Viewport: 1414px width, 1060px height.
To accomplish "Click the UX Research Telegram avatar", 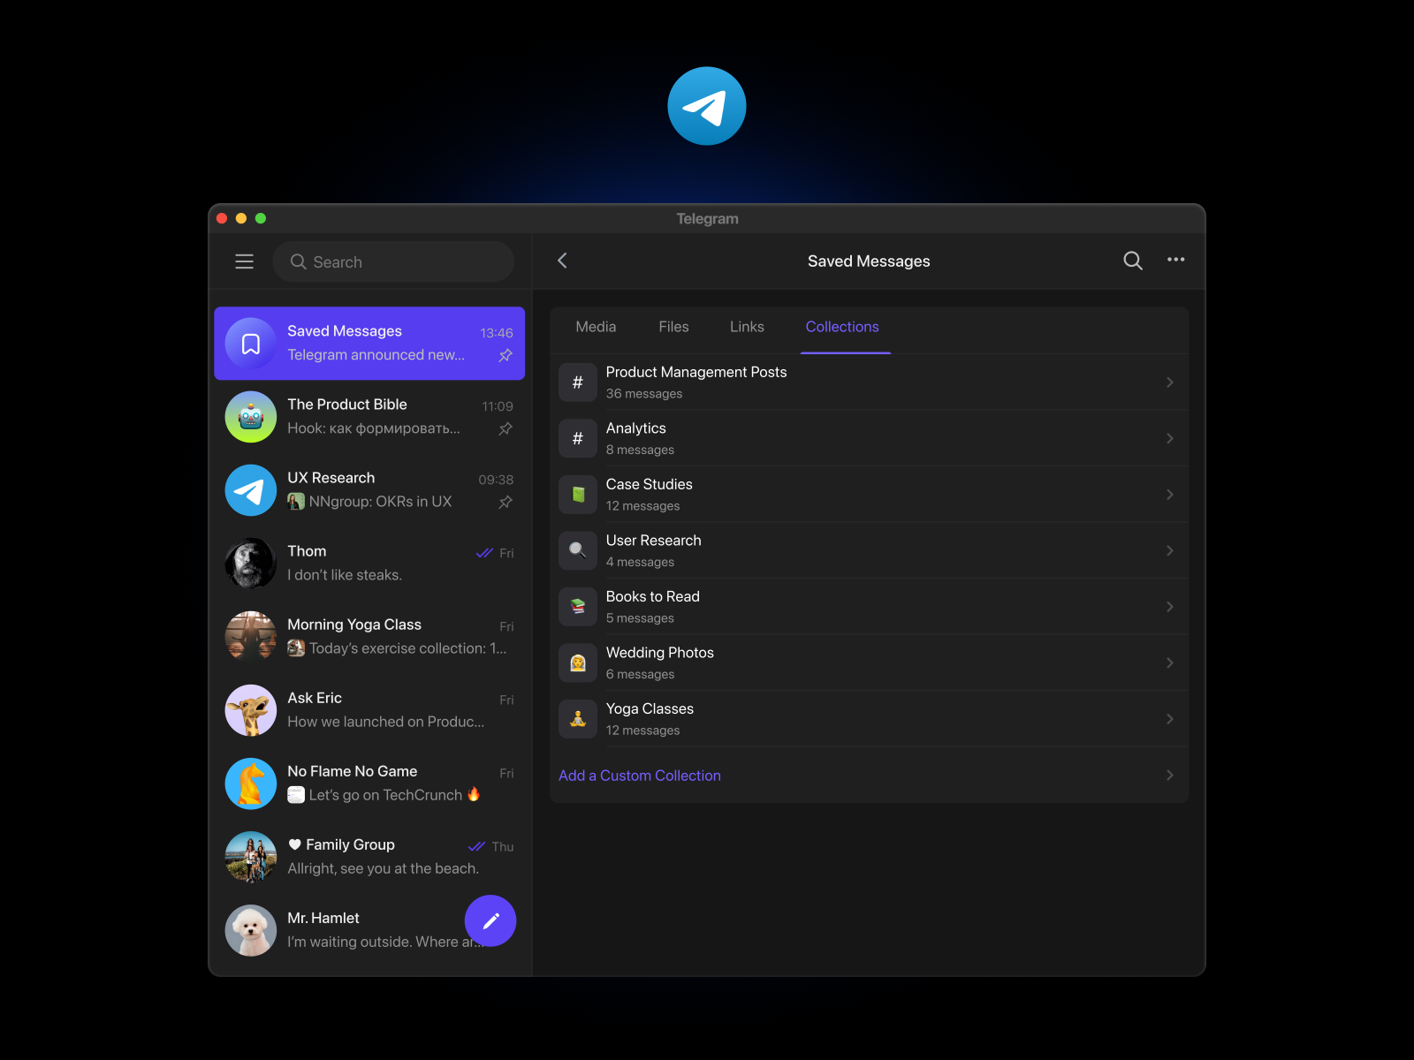I will coord(251,490).
